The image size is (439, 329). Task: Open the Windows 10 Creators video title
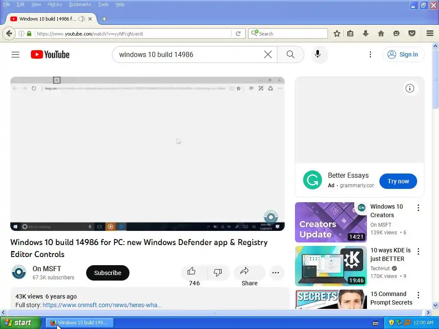pyautogui.click(x=387, y=211)
